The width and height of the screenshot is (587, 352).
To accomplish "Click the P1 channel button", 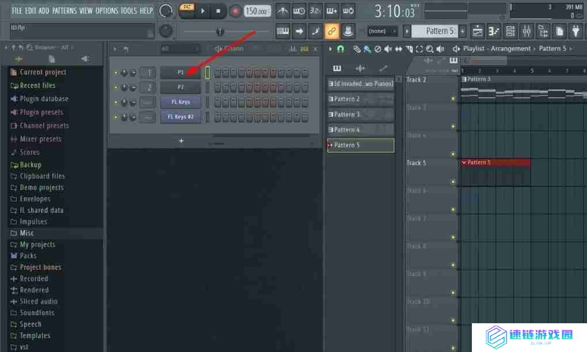I will (x=181, y=72).
